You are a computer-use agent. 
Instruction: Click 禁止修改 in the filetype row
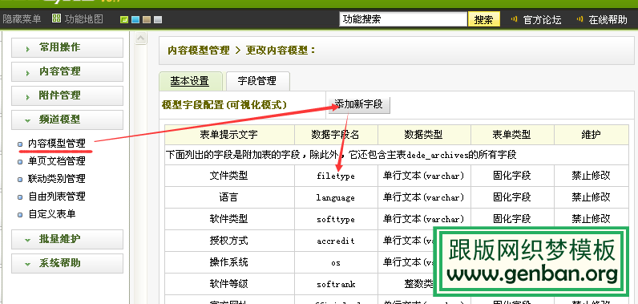[x=592, y=176]
